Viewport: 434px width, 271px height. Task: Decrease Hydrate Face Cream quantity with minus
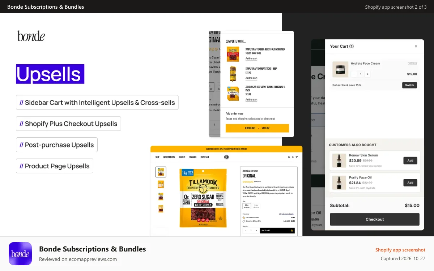[x=354, y=74]
